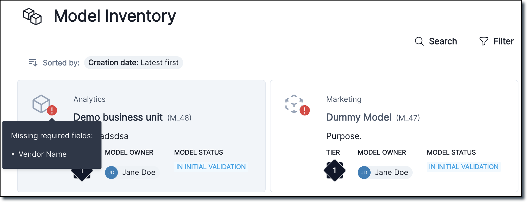
Task: Click the Jane Doe owner chip on Demo business unit
Action: click(131, 173)
